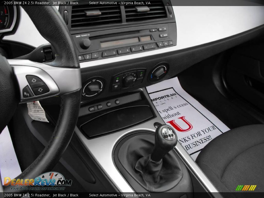Click the big red U on floor mat
This screenshot has width=264, height=198.
pyautogui.click(x=180, y=124)
